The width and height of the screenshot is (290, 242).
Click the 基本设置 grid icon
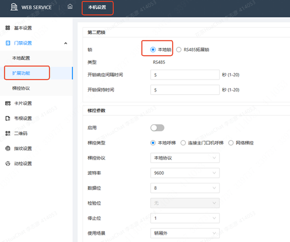click(8, 28)
